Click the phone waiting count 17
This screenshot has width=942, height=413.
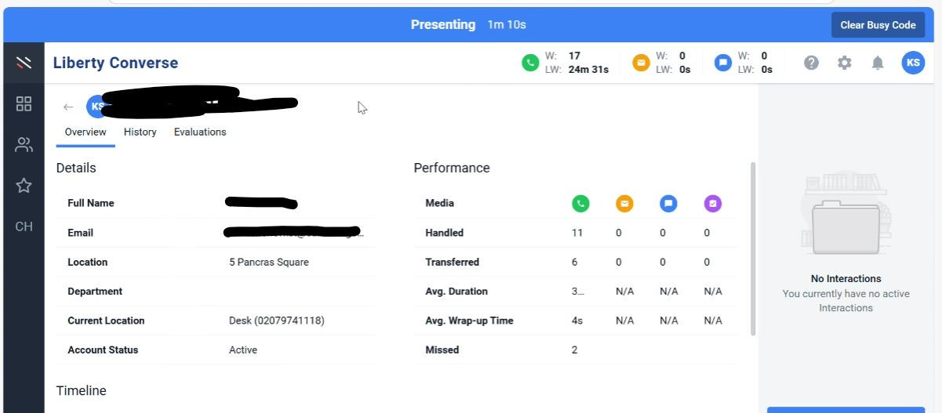575,56
